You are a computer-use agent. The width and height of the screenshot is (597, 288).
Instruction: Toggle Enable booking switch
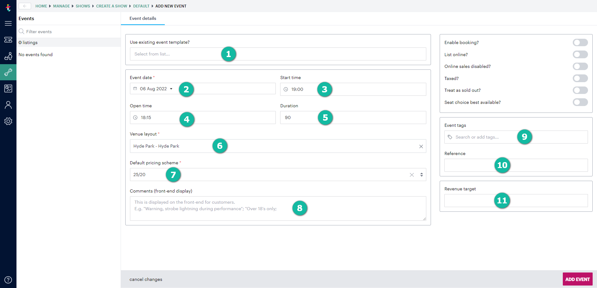point(580,42)
